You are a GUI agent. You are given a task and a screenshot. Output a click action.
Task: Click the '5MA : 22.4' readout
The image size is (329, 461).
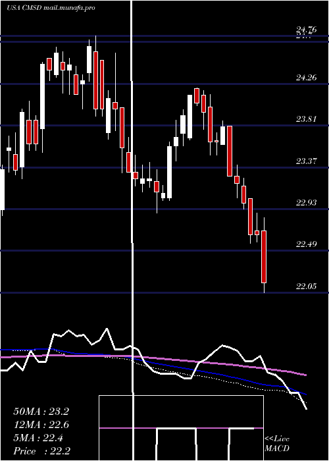coord(38,438)
